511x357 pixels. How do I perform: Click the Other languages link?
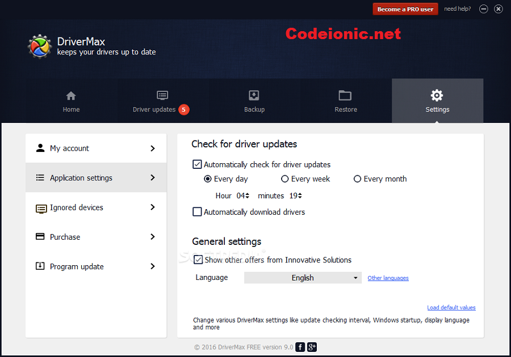[388, 278]
